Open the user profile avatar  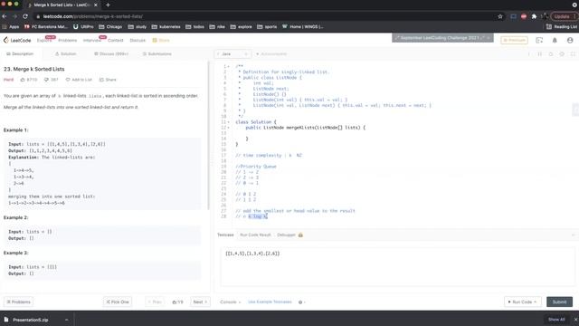click(x=570, y=40)
